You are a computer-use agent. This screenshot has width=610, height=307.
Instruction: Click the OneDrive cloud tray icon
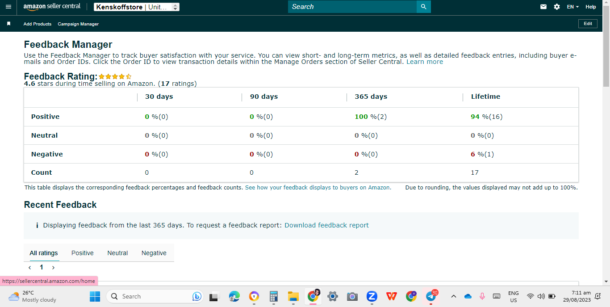[x=468, y=296]
